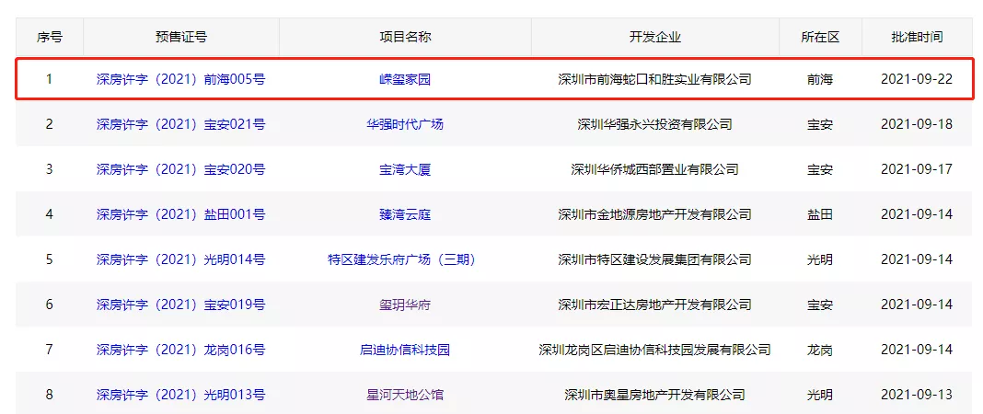Image resolution: width=983 pixels, height=414 pixels.
Task: Click permit link 光明013号
Action: pyautogui.click(x=180, y=395)
